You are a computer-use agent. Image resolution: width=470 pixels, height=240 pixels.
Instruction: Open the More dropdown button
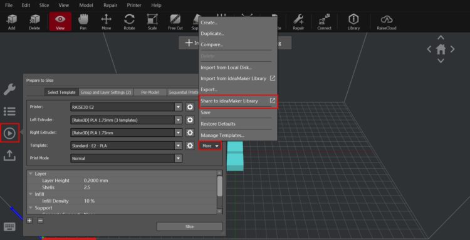[x=210, y=146]
